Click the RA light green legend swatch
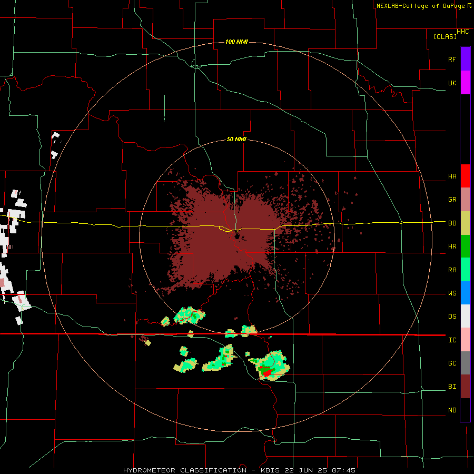474x474 pixels. click(465, 270)
